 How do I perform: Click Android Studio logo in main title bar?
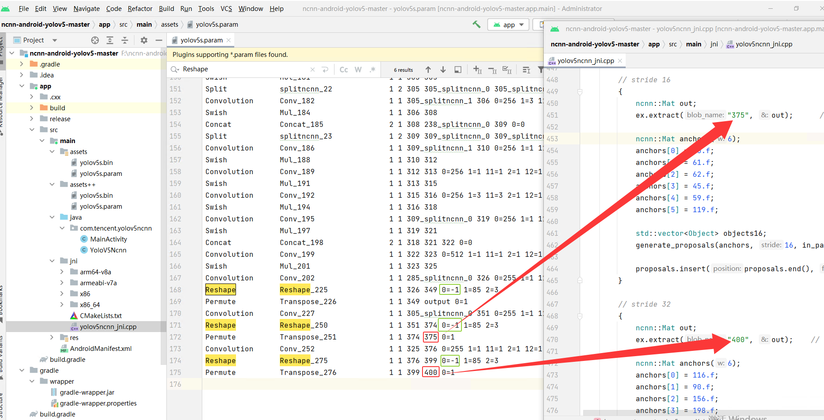6,9
